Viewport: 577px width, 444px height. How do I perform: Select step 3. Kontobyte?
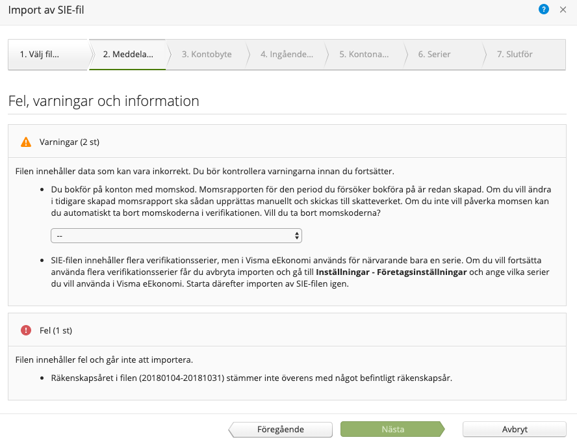(207, 55)
